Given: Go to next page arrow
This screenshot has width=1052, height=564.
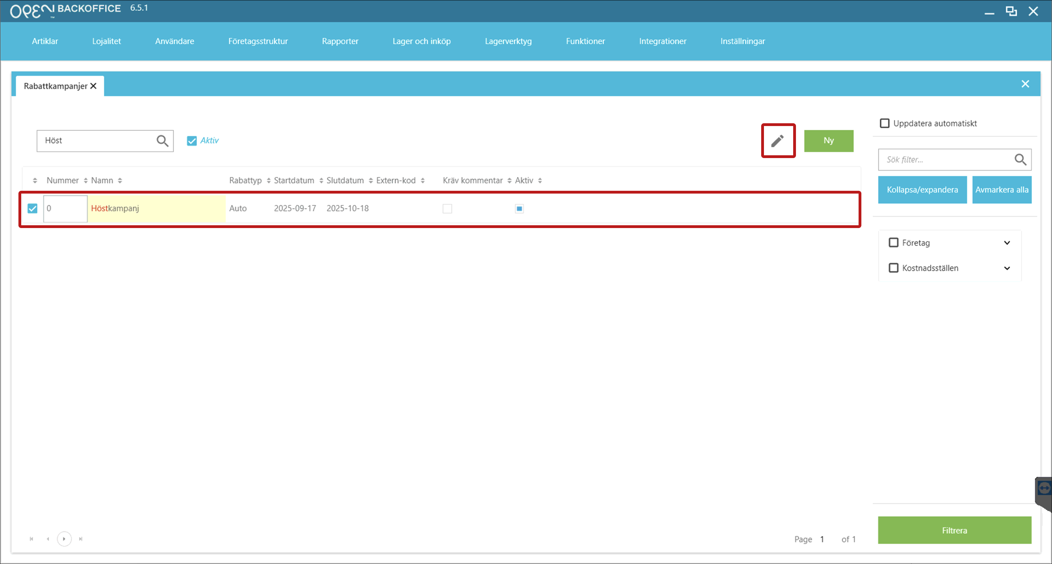Looking at the screenshot, I should (x=64, y=539).
